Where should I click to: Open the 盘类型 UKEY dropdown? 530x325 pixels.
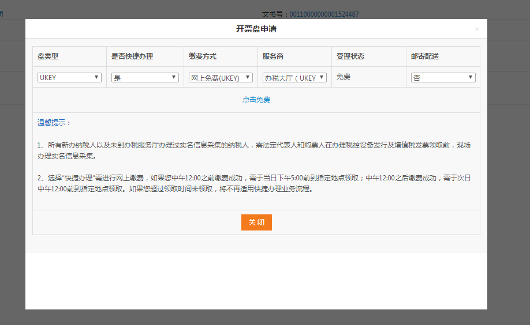69,78
